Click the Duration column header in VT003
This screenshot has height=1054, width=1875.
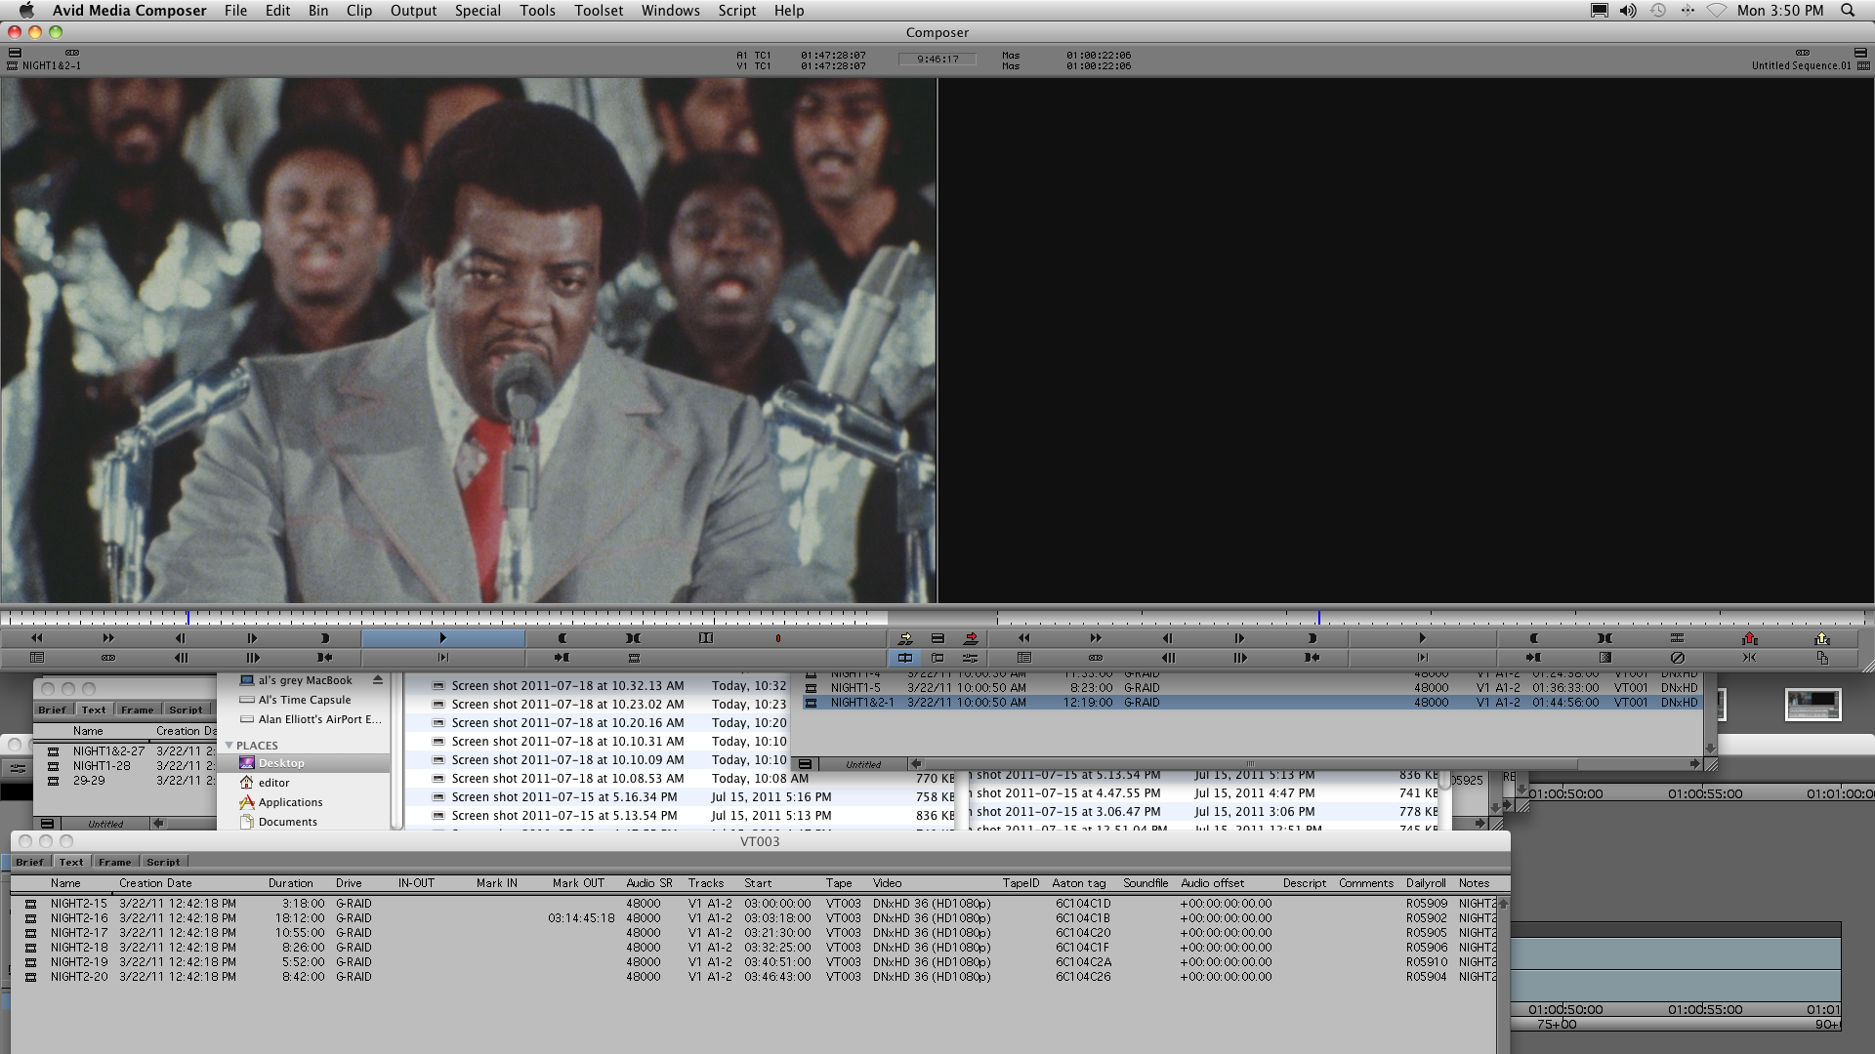pyautogui.click(x=290, y=883)
